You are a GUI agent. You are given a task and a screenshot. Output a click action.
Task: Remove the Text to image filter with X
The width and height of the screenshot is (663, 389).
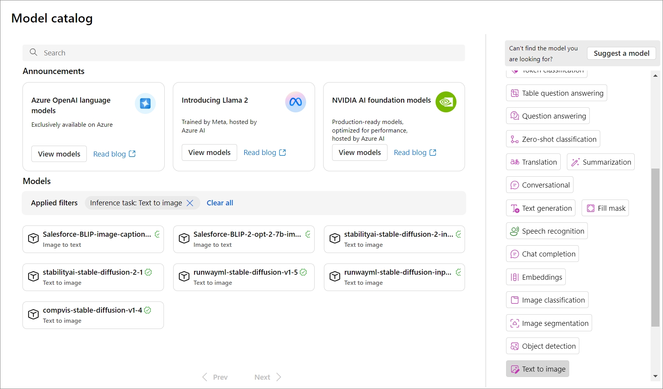coord(190,203)
